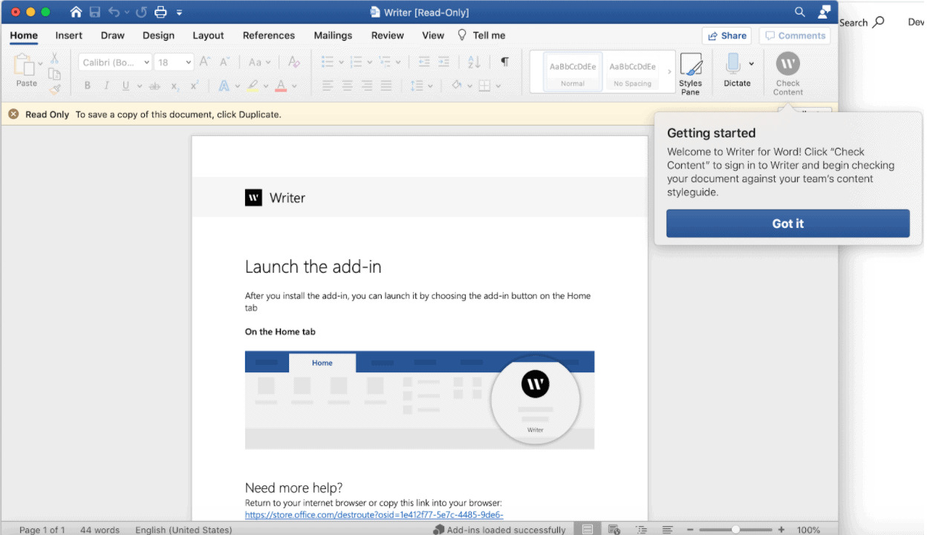Click the zoom slider handle
Viewport: 930px width, 535px height.
[x=735, y=530]
